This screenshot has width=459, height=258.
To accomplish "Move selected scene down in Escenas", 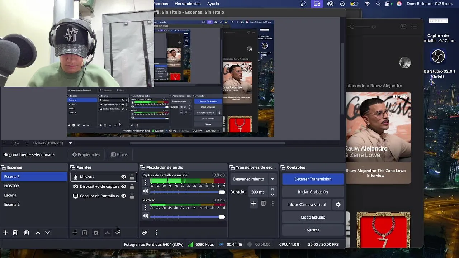I will [47, 233].
